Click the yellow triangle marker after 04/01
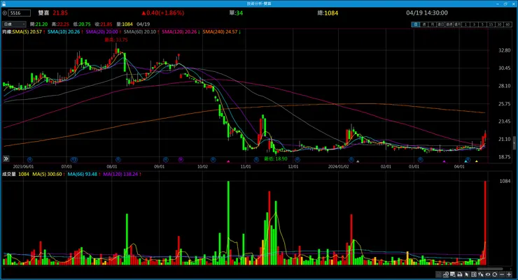The height and width of the screenshot is (280, 518). pyautogui.click(x=477, y=161)
